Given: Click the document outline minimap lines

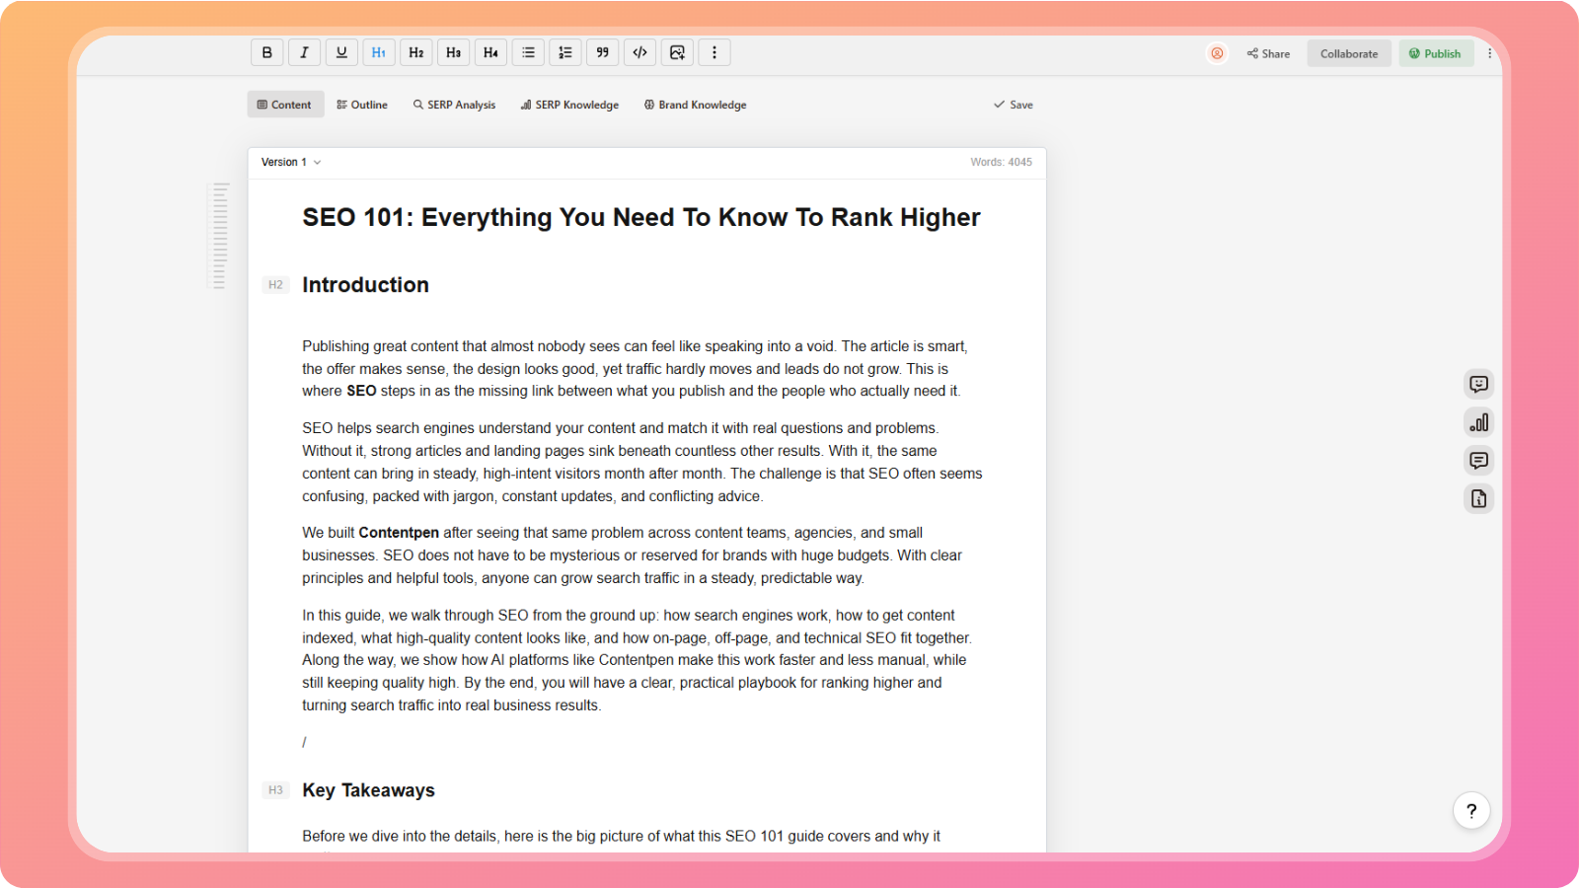Looking at the screenshot, I should (220, 236).
